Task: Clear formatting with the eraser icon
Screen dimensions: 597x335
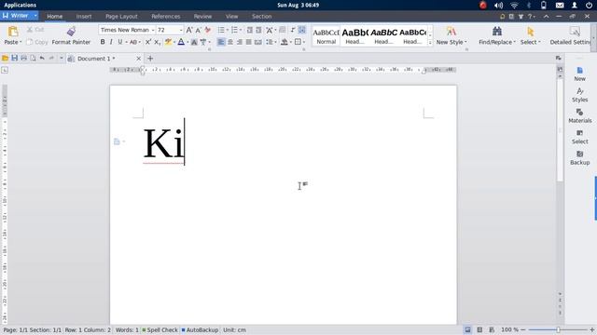Action: pos(208,30)
